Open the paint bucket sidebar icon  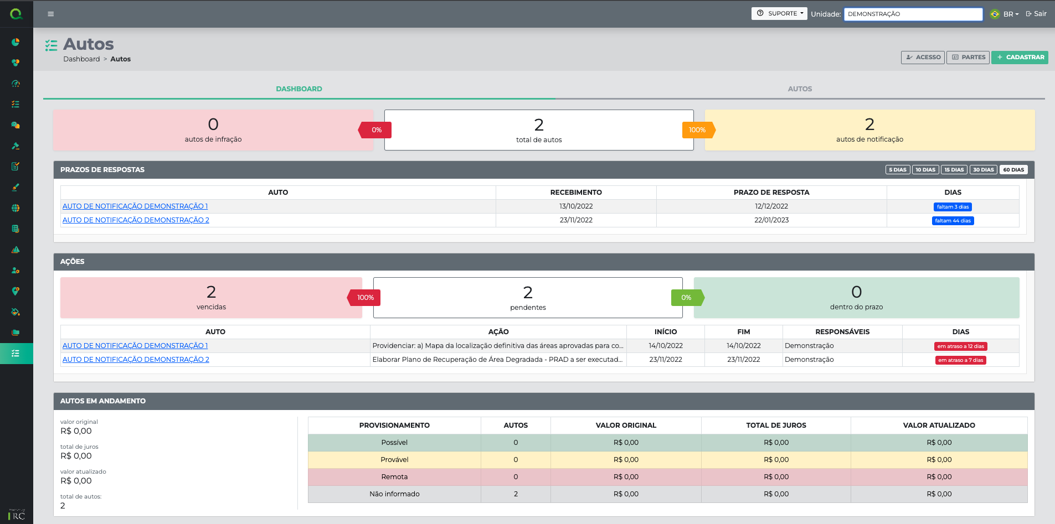click(16, 312)
